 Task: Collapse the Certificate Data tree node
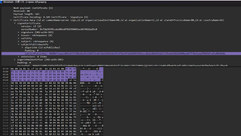click(x=11, y=20)
